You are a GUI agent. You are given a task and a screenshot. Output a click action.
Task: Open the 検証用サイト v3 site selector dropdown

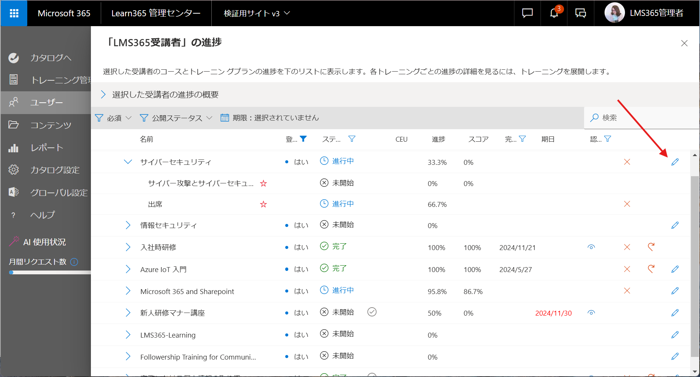257,13
